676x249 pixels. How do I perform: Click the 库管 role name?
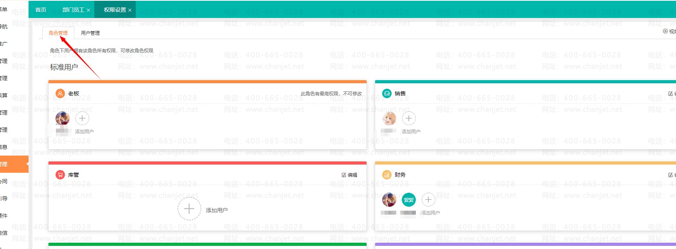tap(74, 175)
